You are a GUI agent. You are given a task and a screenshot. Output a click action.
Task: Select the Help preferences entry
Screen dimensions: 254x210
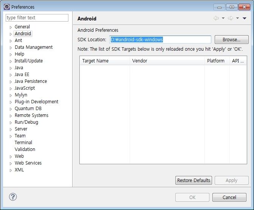pos(19,54)
